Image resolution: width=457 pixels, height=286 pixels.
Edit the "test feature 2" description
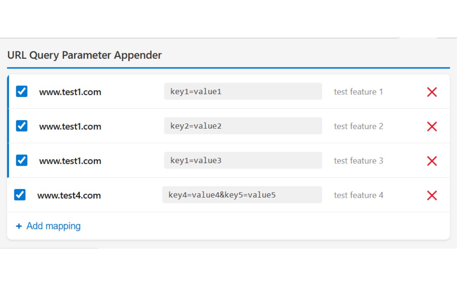click(x=358, y=126)
